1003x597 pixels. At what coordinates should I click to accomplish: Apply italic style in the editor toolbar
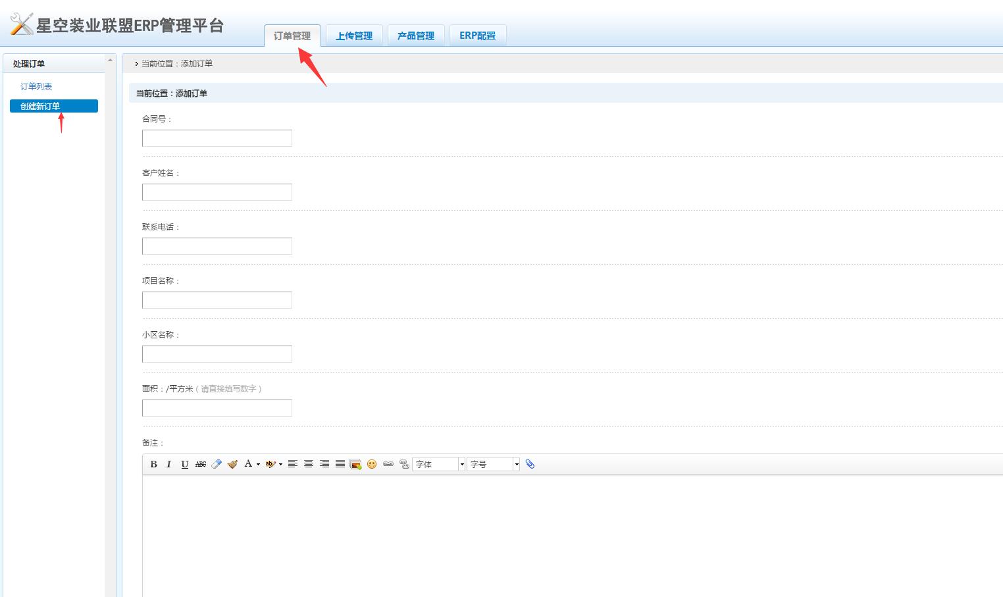(168, 464)
